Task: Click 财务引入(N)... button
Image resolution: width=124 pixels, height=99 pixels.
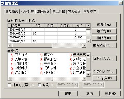Action: (105, 72)
